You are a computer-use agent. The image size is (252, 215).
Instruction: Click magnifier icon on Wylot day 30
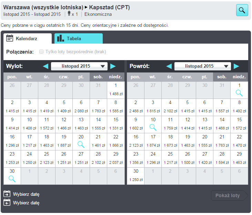pos(12,179)
